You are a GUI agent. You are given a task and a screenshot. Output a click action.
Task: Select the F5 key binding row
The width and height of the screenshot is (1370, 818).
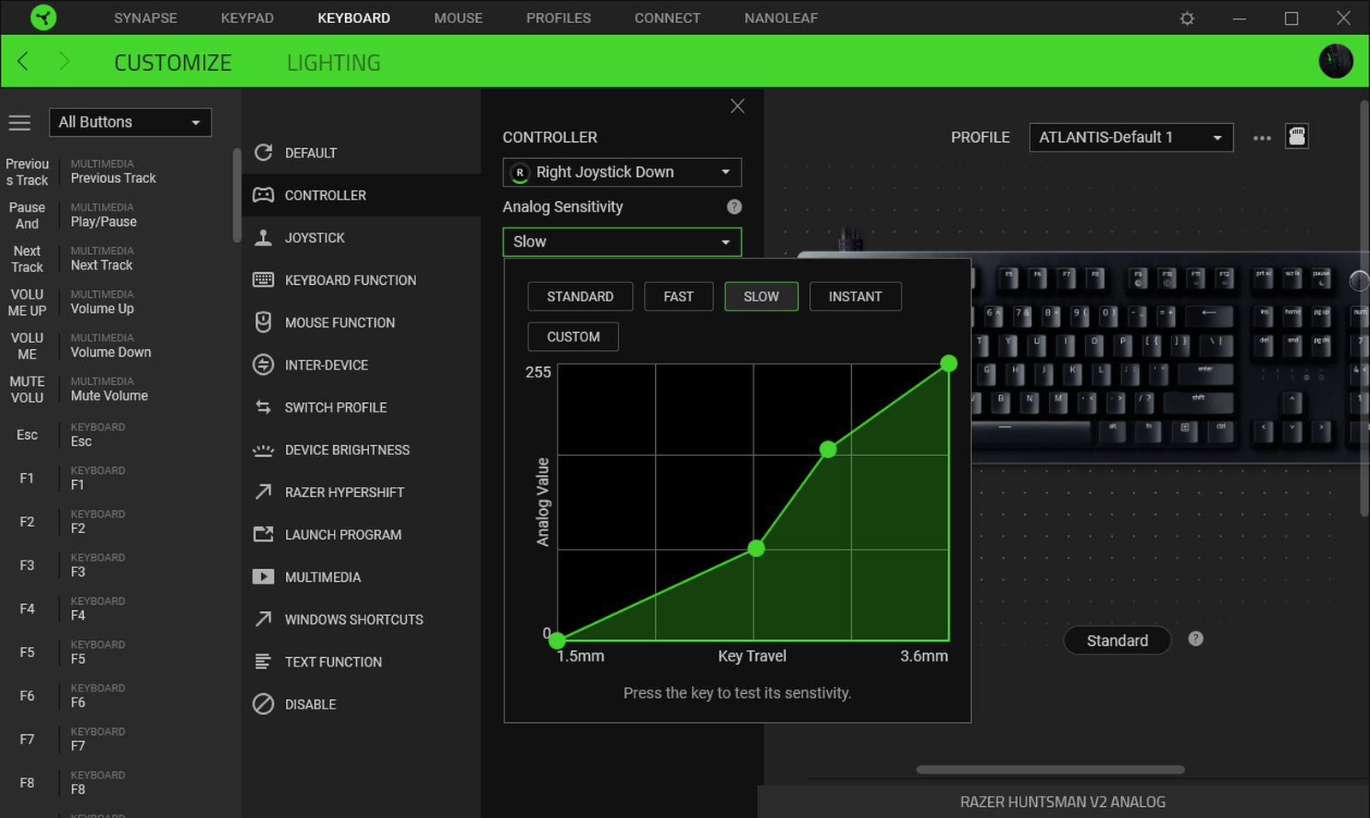[116, 652]
